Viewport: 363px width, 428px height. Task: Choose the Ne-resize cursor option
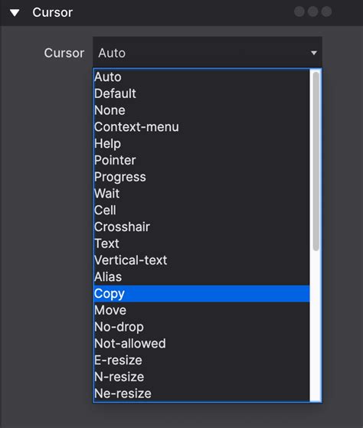tap(201, 394)
